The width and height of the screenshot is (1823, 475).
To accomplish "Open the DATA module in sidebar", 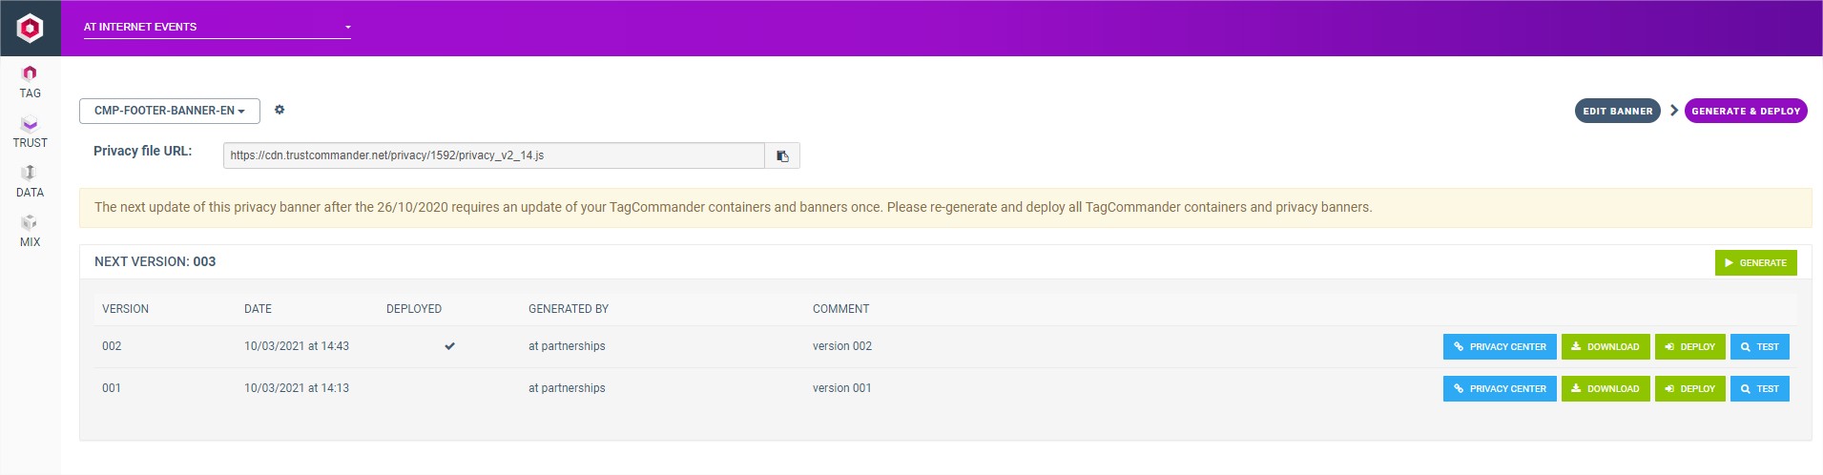I will click(30, 181).
